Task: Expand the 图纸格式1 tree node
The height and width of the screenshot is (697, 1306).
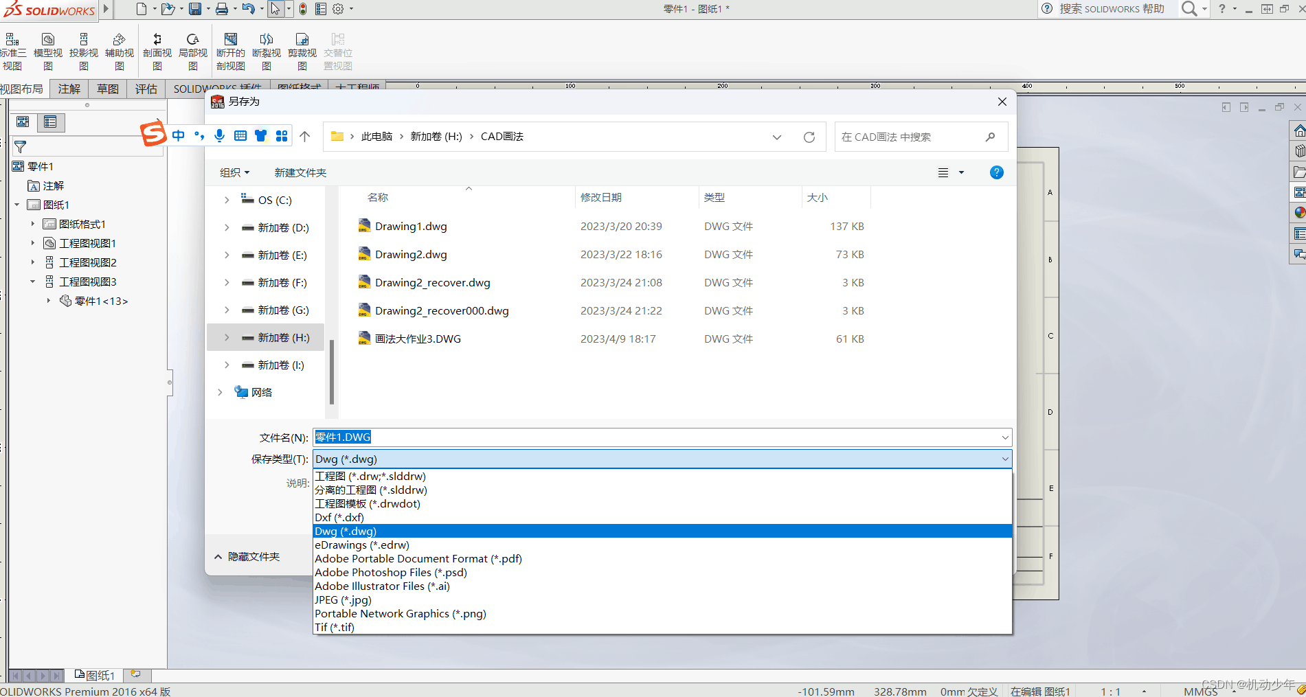Action: [32, 224]
